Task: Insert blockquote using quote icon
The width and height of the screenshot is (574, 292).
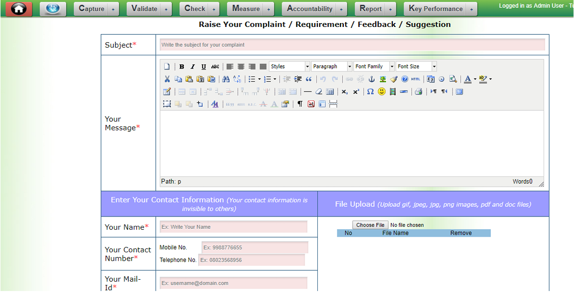Action: tap(309, 79)
